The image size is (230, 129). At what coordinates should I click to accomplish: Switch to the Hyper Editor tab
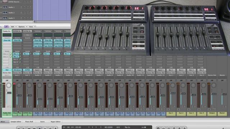point(56,122)
